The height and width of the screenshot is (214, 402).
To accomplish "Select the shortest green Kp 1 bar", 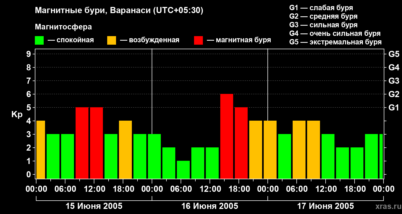I will [183, 170].
